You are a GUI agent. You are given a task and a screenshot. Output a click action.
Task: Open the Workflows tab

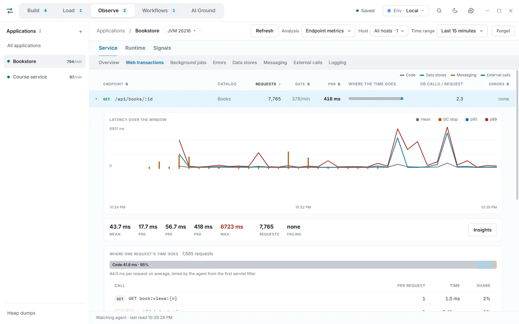(x=159, y=11)
